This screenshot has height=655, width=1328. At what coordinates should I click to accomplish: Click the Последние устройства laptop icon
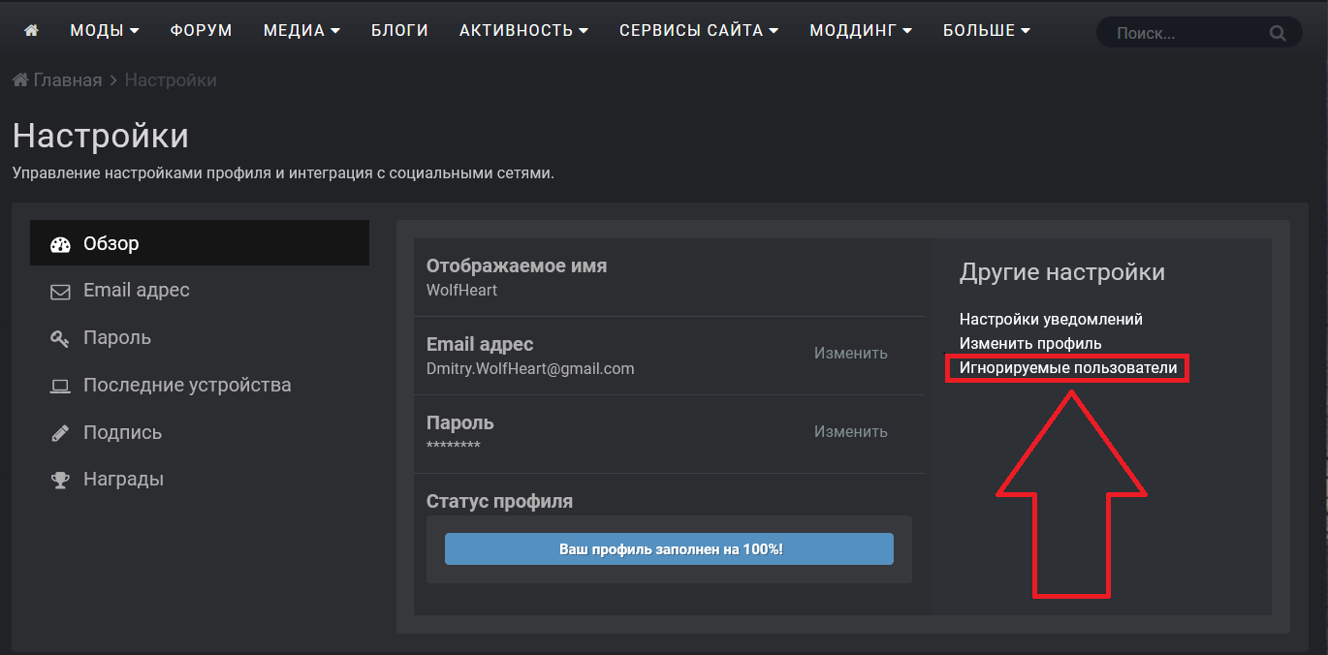click(x=61, y=386)
